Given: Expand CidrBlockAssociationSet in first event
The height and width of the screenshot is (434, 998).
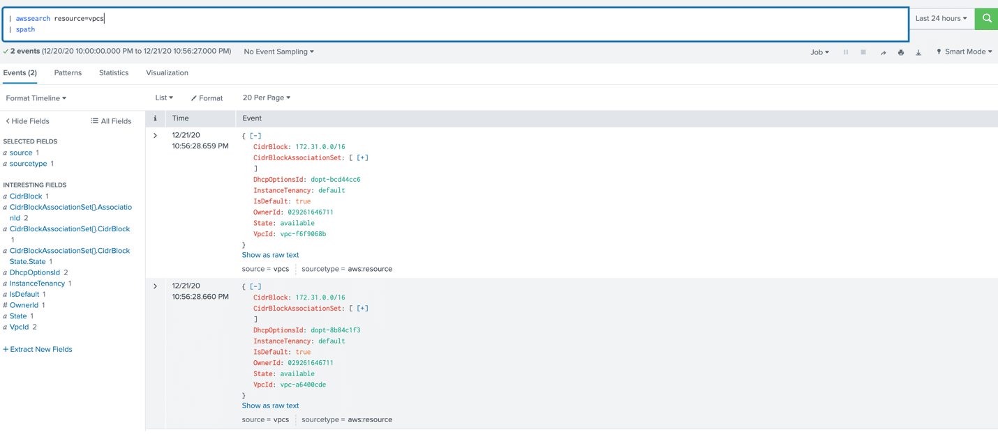Looking at the screenshot, I should coord(362,157).
